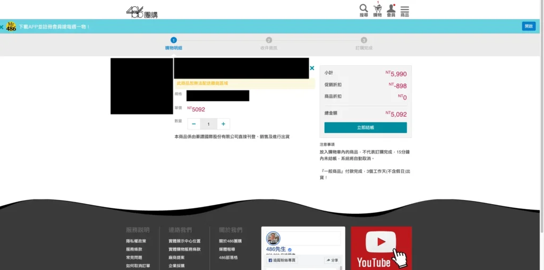544x270 pixels.
Task: Open the 關於486團購 footer link
Action: click(231, 241)
